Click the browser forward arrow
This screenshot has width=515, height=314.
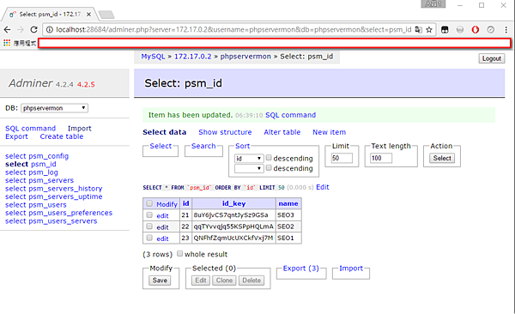[21, 29]
